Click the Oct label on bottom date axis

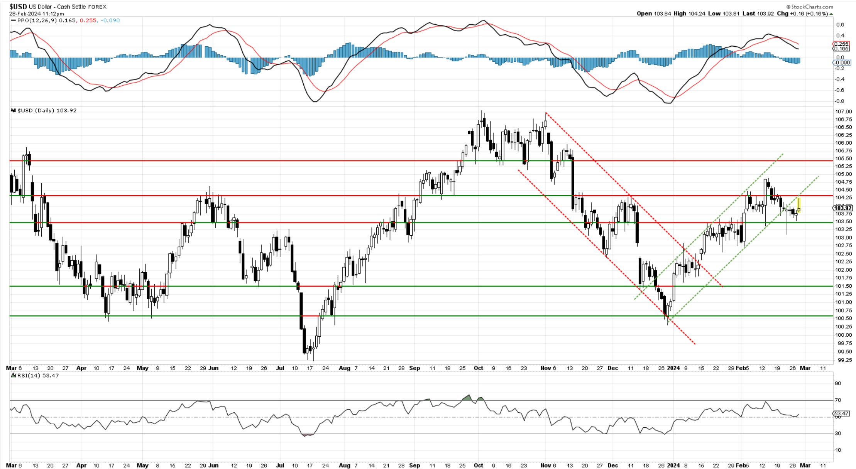(x=478, y=466)
